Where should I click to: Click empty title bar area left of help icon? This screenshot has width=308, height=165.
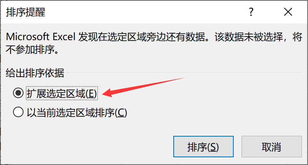pos(145,12)
